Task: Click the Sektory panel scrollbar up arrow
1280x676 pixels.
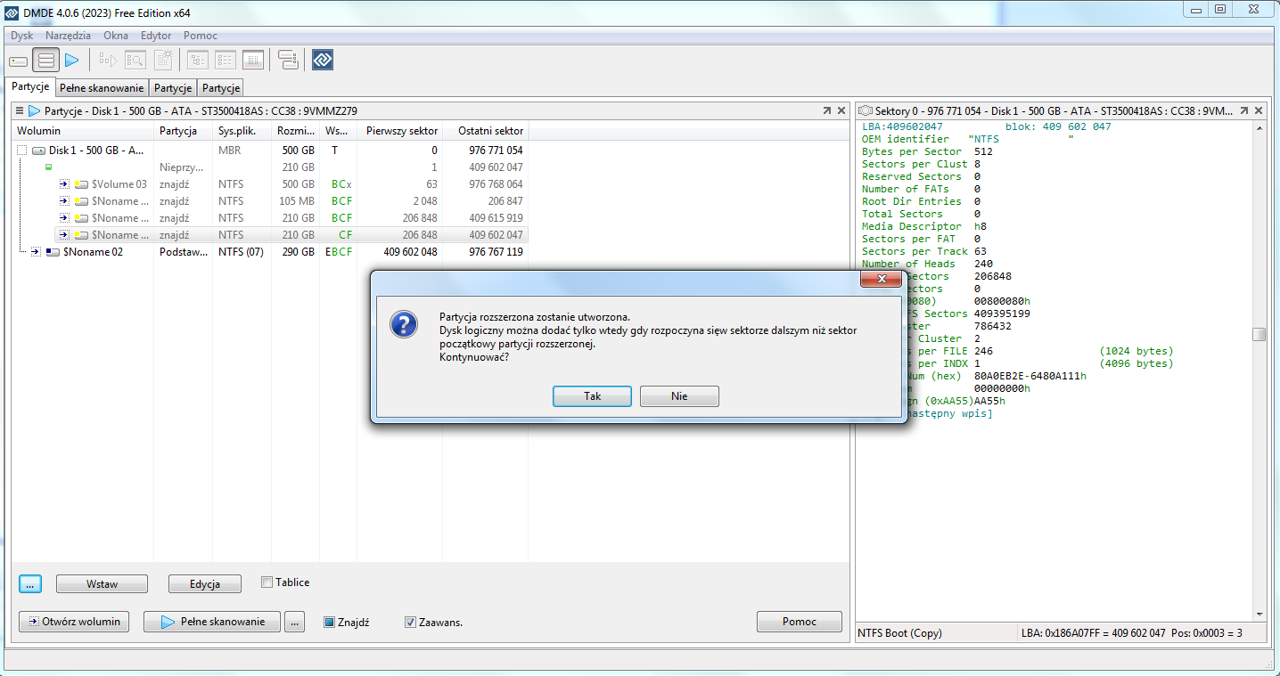Action: click(x=1259, y=128)
